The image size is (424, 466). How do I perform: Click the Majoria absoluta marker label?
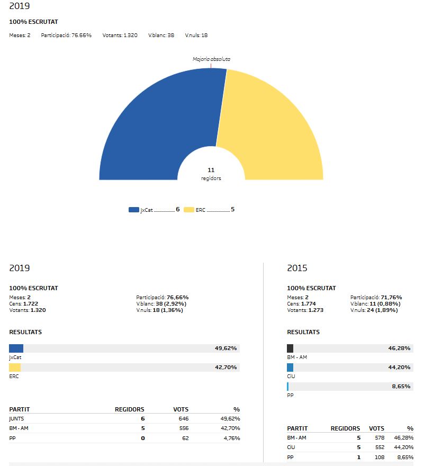coord(211,59)
